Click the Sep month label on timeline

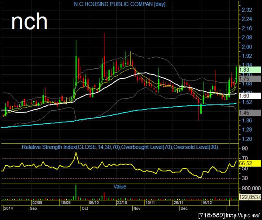click(33, 209)
